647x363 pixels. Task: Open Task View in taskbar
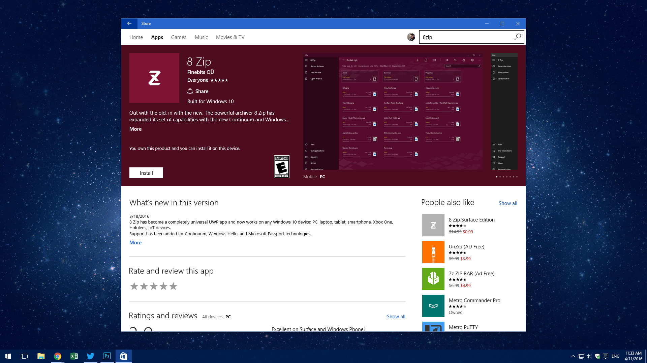[24, 356]
